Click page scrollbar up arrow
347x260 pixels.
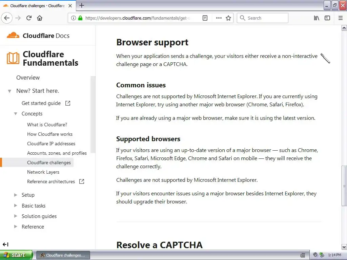tap(344, 28)
